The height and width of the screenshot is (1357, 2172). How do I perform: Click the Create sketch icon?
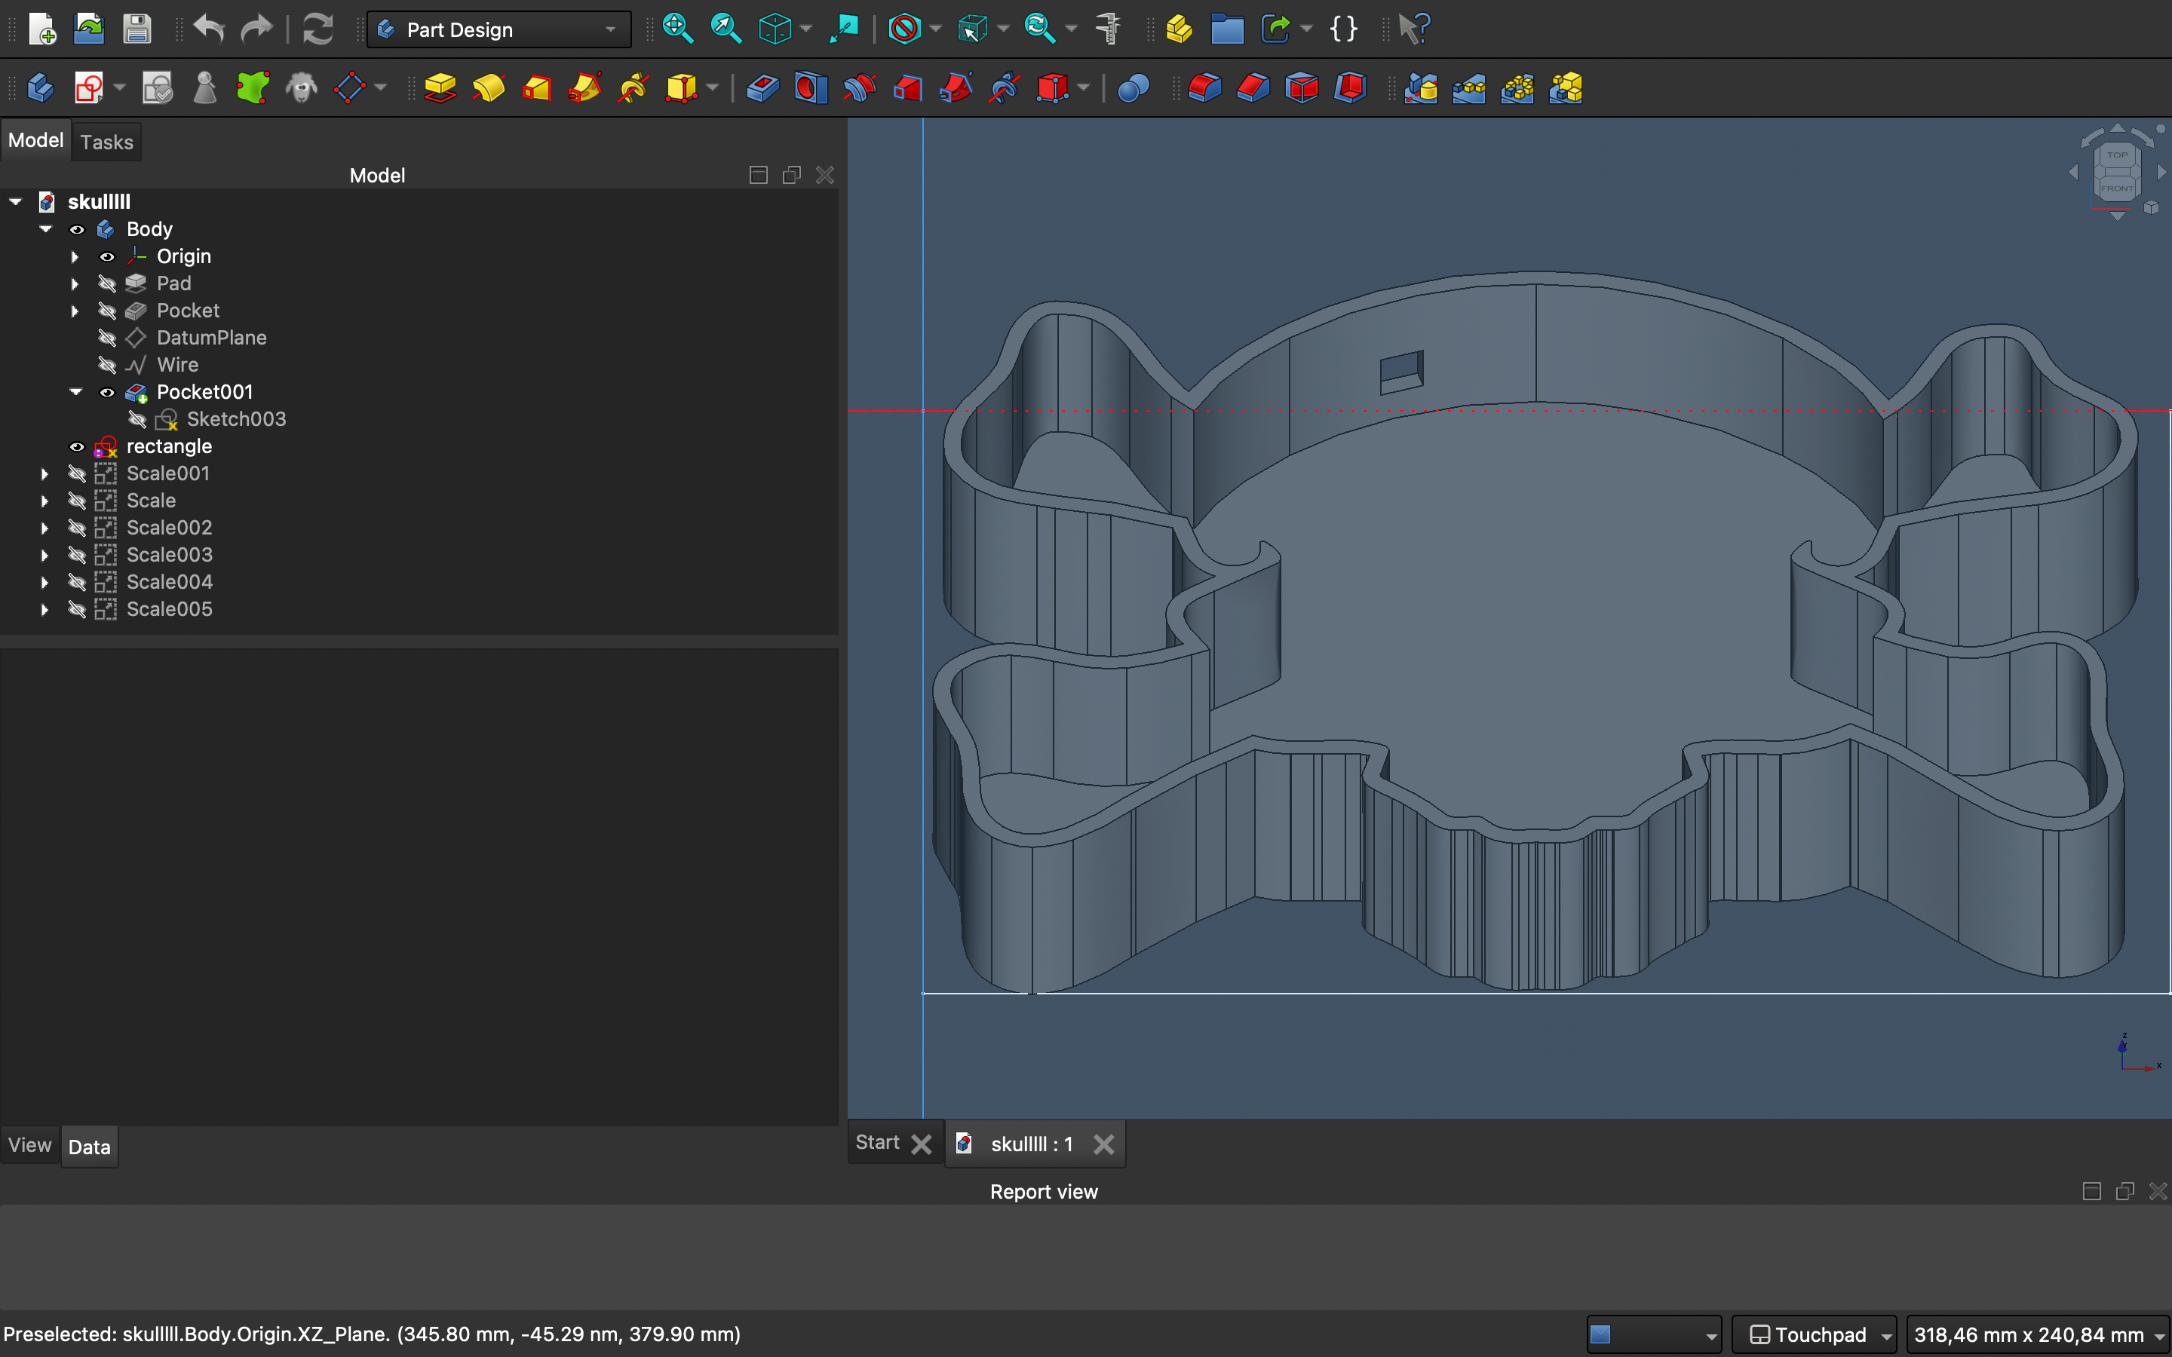[x=89, y=88]
